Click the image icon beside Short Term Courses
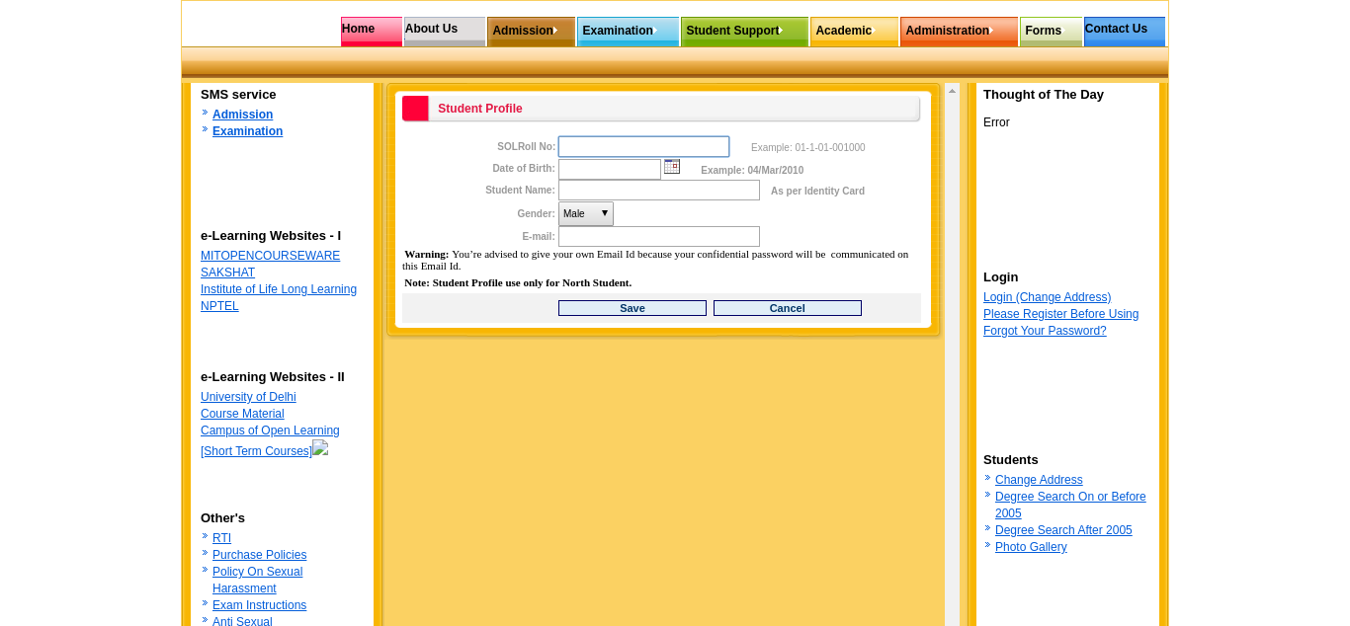This screenshot has width=1350, height=626. [x=320, y=448]
